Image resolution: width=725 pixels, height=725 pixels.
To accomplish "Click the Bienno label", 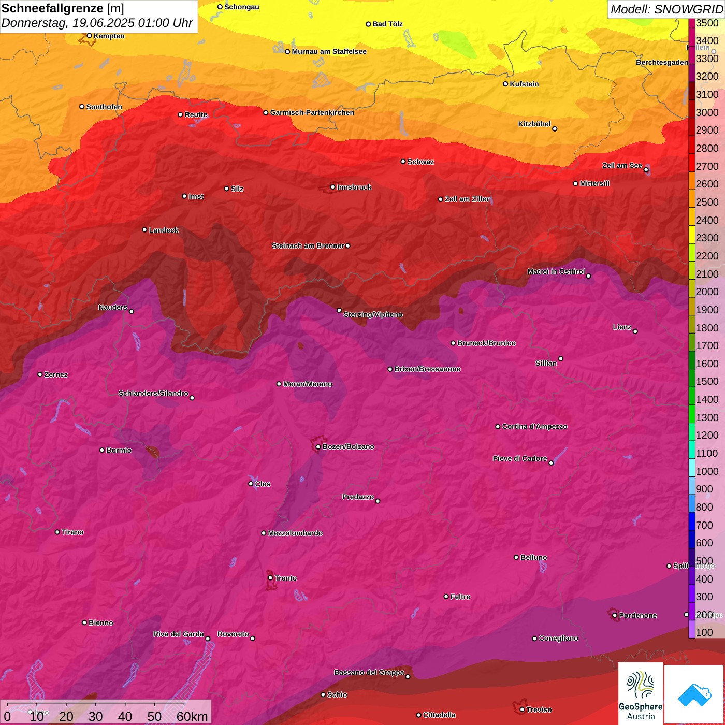I will tap(100, 622).
